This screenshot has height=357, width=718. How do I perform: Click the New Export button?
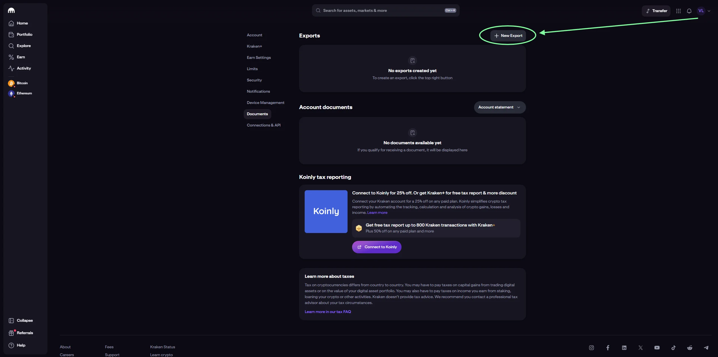508,36
